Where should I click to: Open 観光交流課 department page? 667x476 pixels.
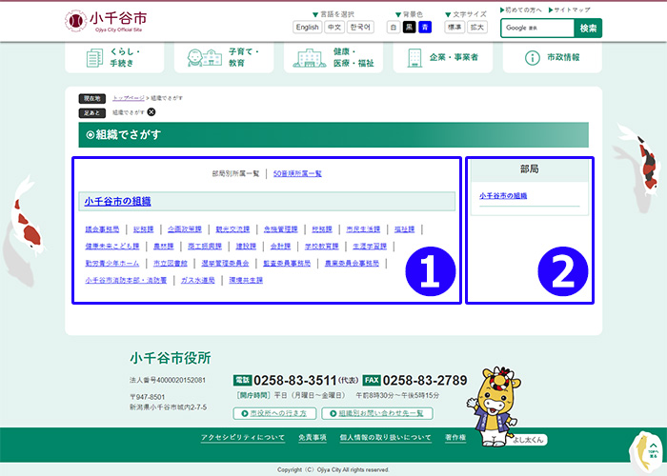coord(232,229)
